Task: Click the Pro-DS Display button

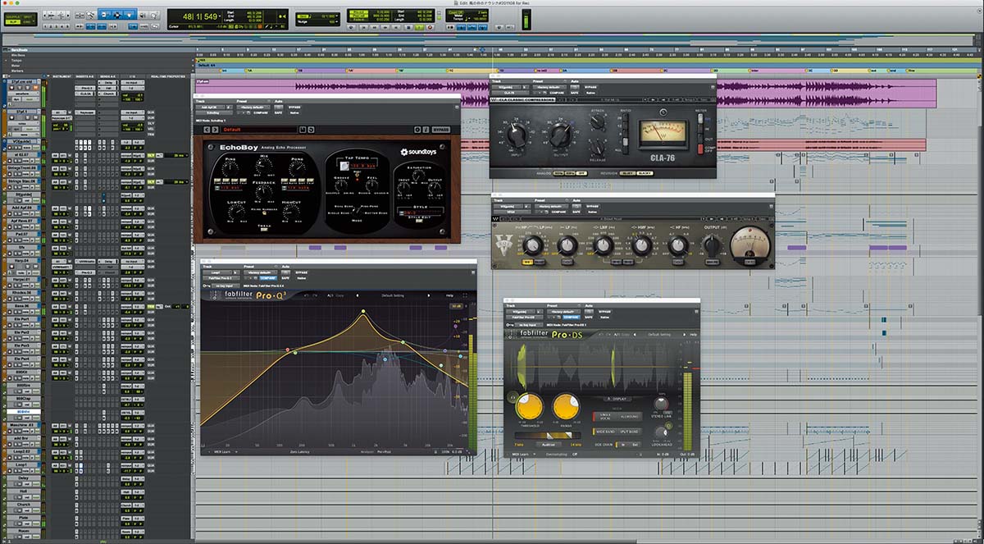Action: [x=618, y=399]
